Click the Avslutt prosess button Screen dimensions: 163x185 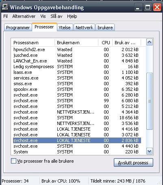[133, 163]
